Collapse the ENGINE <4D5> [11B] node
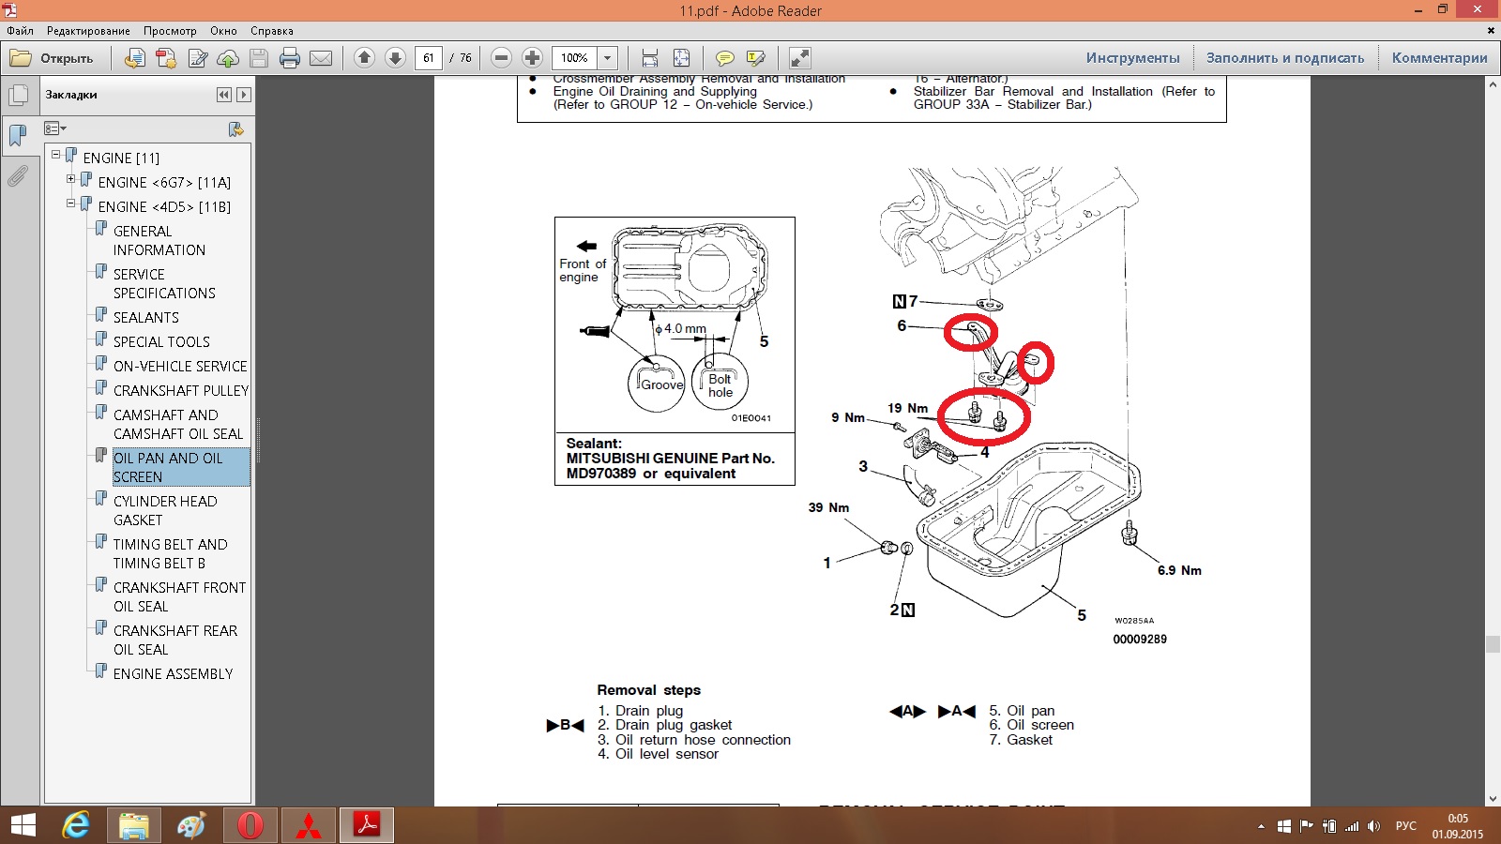1501x844 pixels. coord(70,203)
